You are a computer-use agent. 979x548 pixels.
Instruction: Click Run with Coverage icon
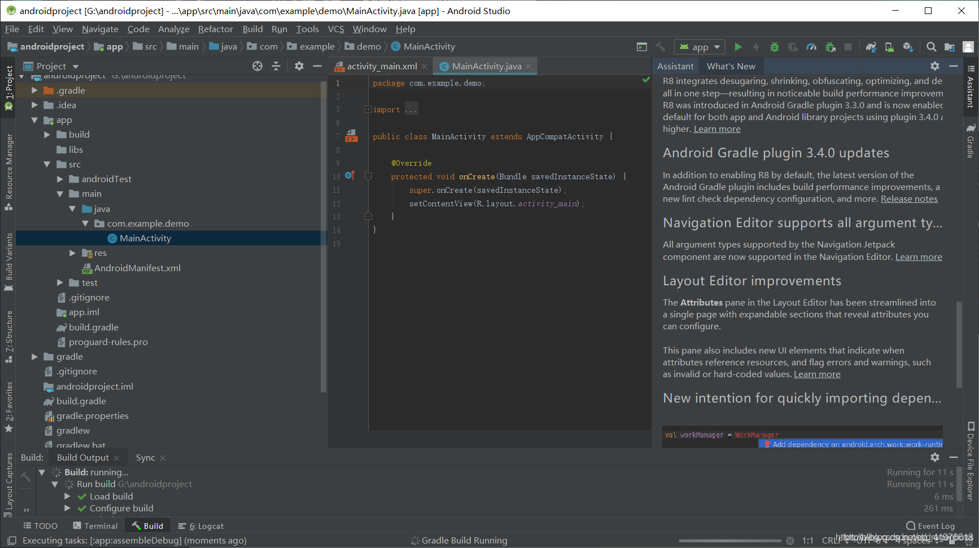click(793, 47)
